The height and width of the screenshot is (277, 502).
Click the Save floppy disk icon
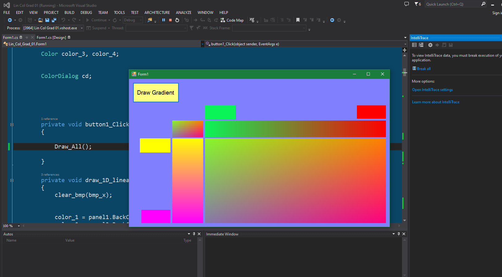[47, 20]
